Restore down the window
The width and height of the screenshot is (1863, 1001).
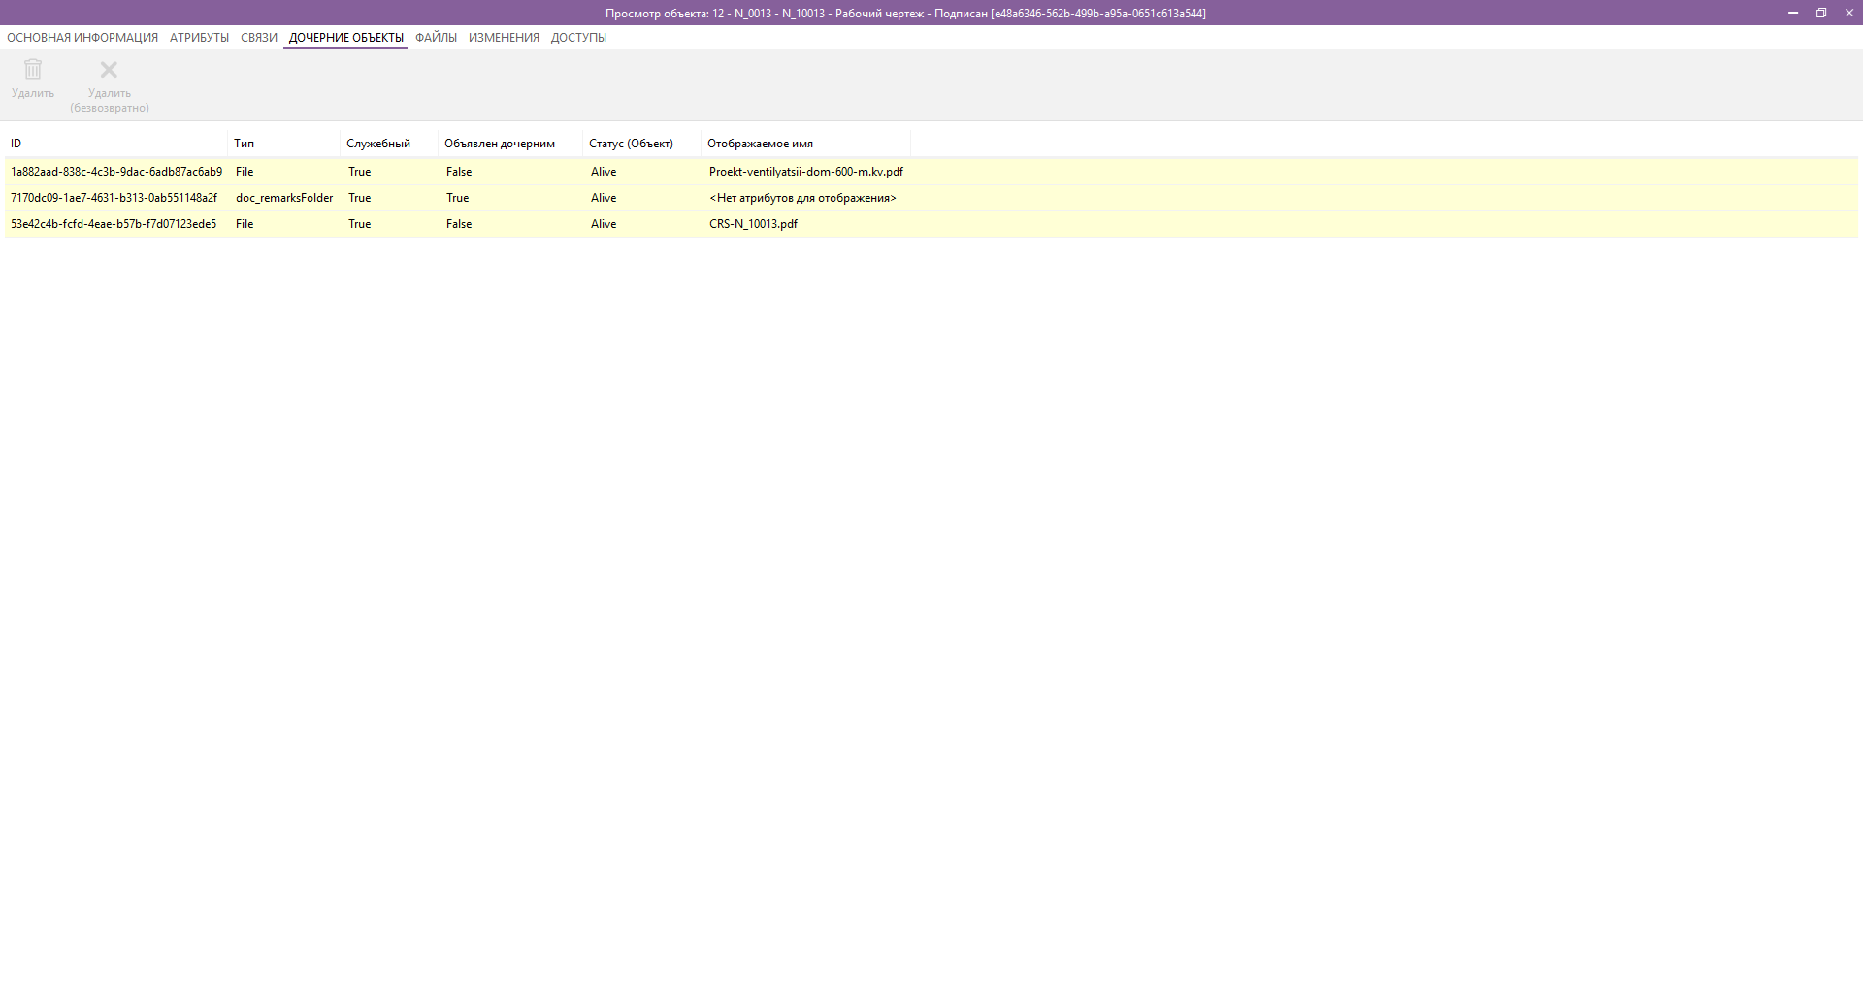coord(1821,13)
